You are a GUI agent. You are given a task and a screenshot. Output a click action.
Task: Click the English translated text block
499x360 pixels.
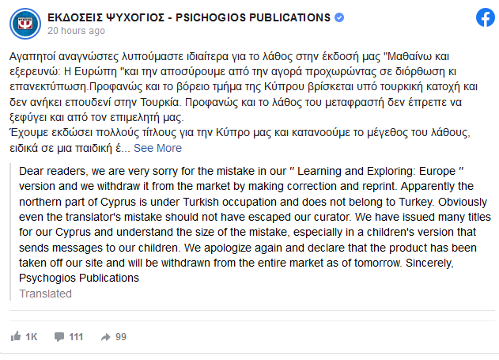255,225
